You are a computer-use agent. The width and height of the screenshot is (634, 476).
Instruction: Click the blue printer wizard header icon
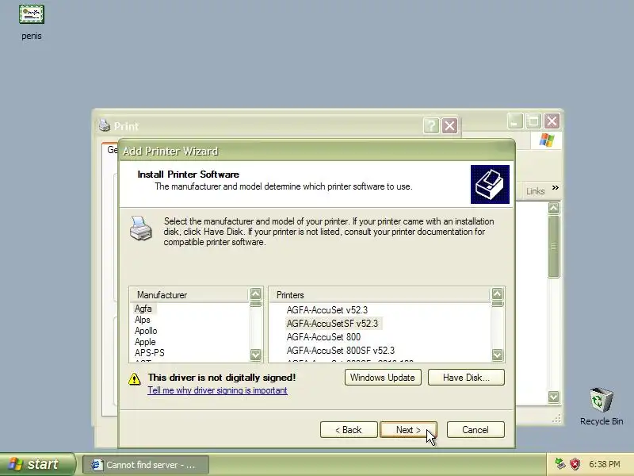[x=490, y=184]
